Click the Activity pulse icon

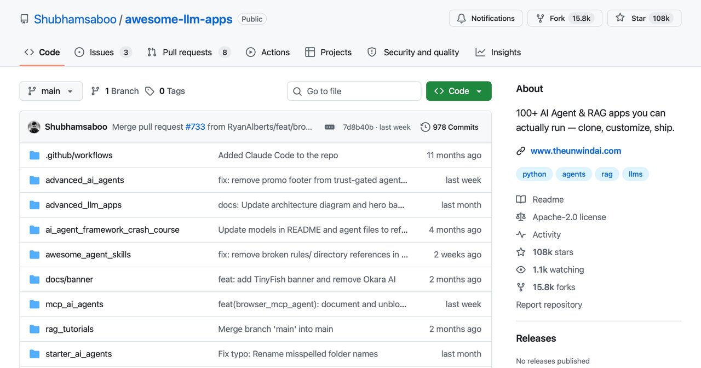tap(521, 234)
